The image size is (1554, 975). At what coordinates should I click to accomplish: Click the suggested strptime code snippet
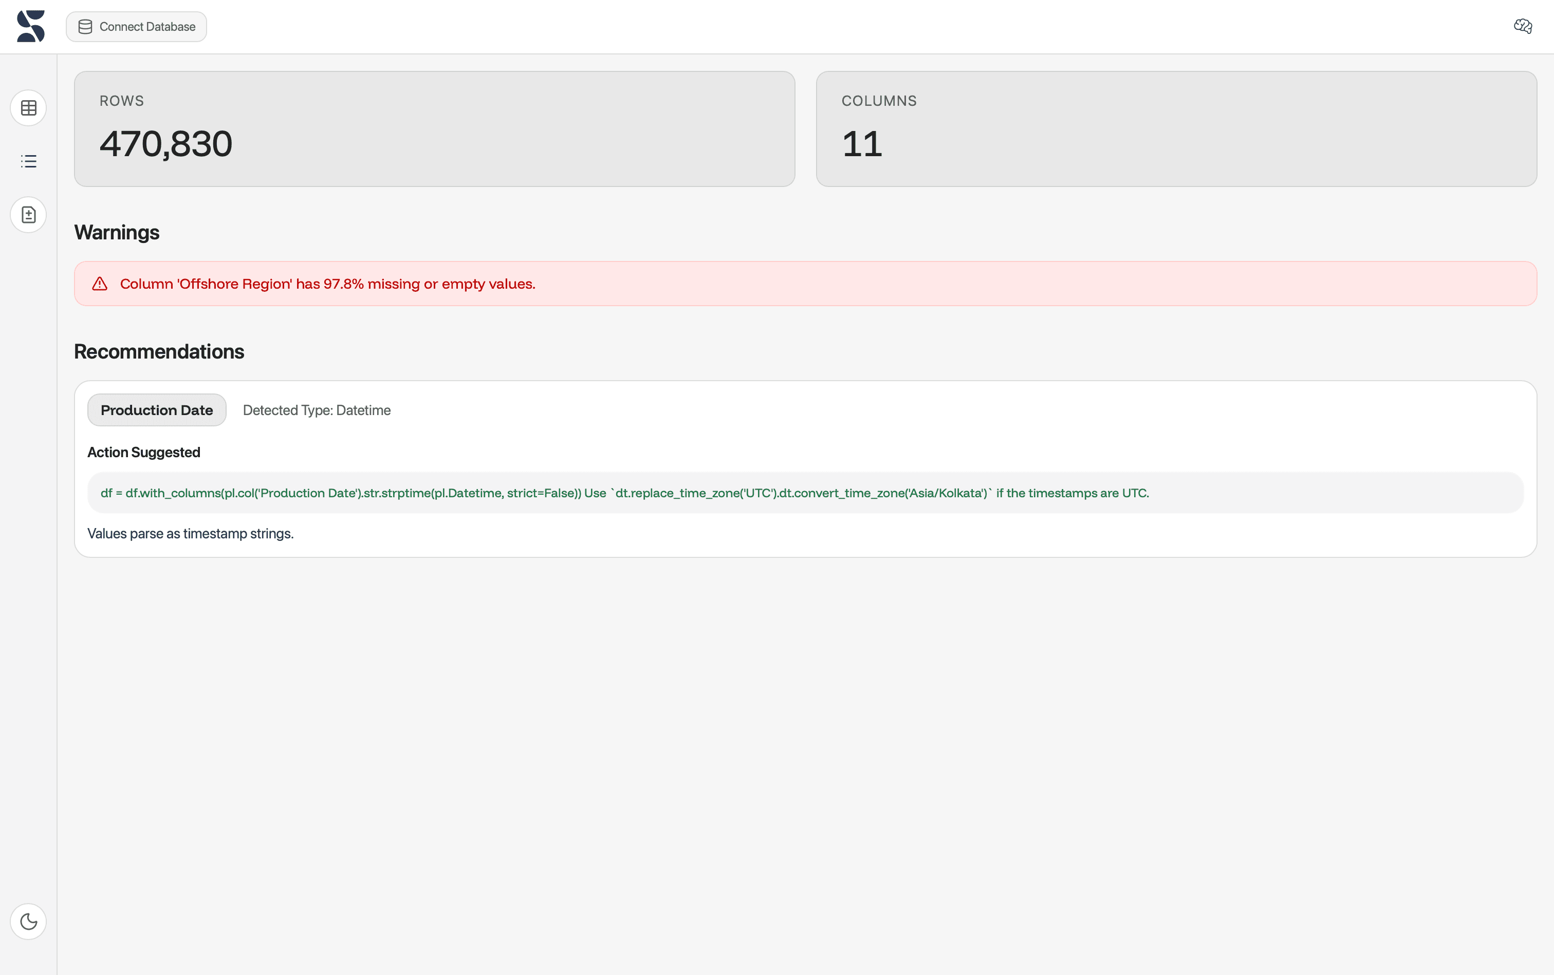pyautogui.click(x=624, y=493)
